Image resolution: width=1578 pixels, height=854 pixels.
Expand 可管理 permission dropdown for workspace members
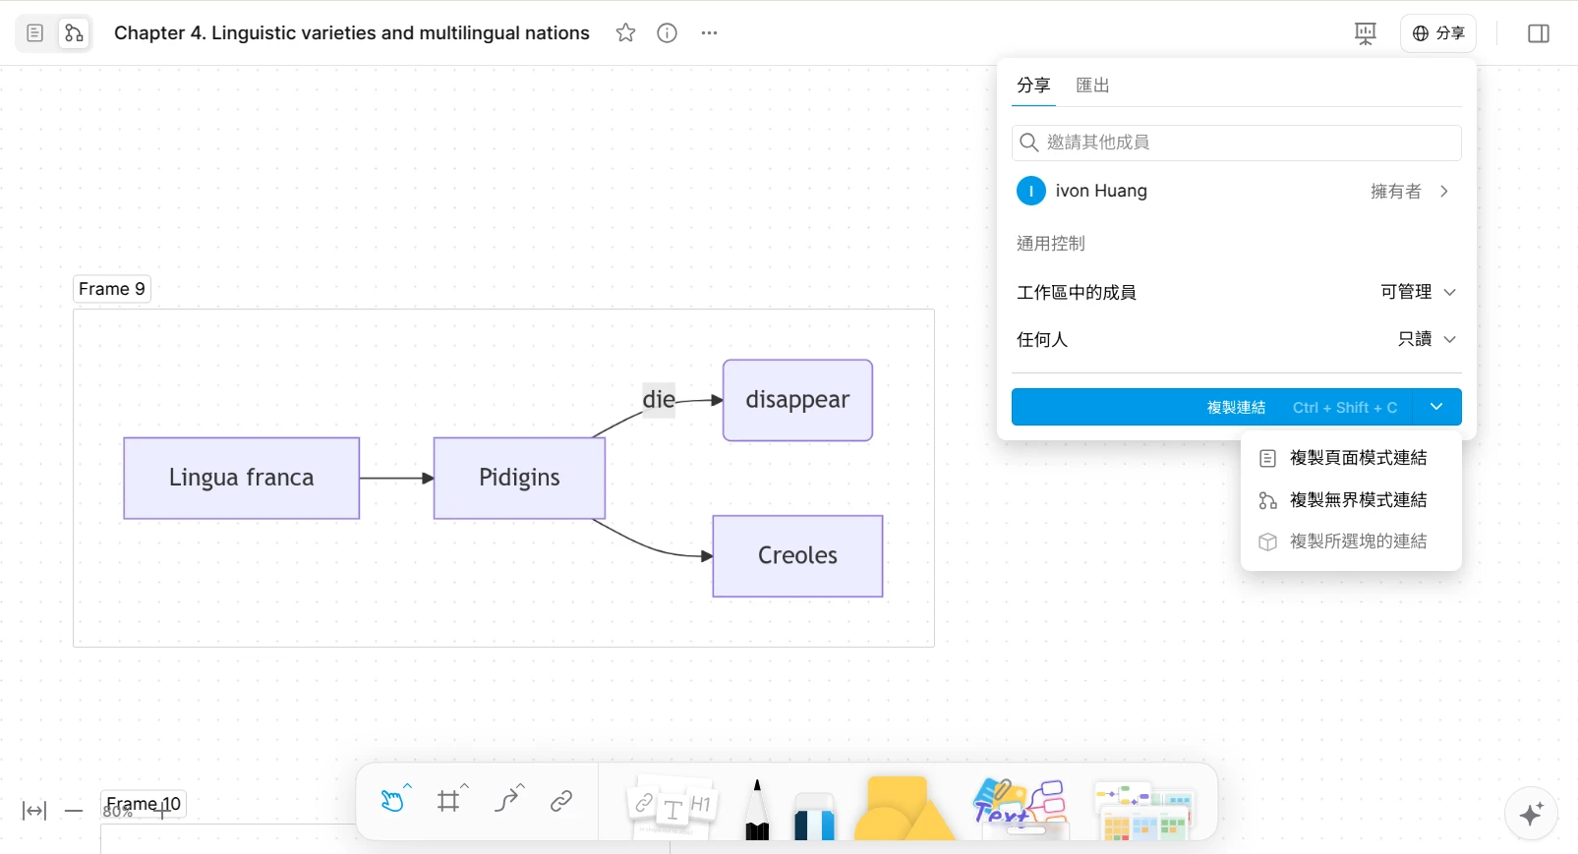pyautogui.click(x=1418, y=292)
